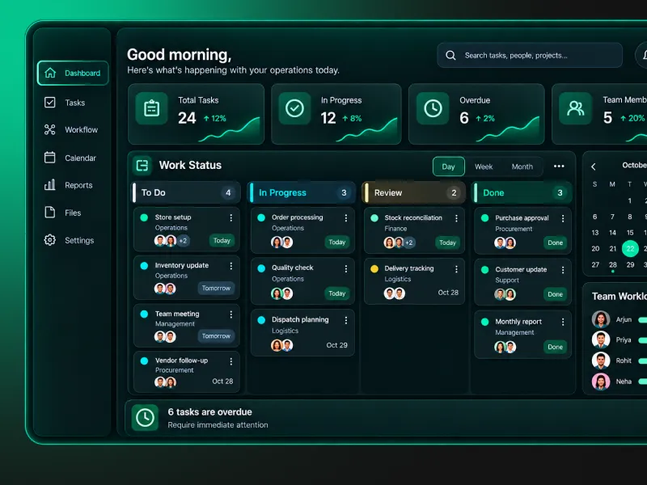The image size is (647, 485).
Task: Click Done badge on Monthly report
Action: (x=555, y=347)
